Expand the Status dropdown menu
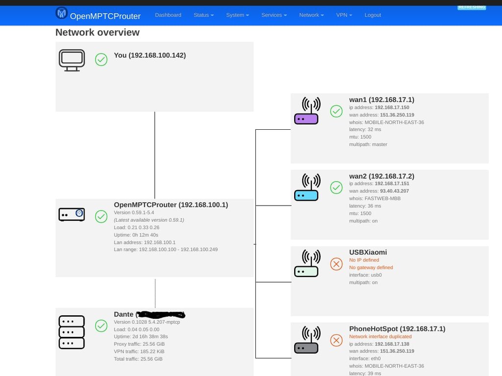The image size is (502, 376). click(203, 15)
